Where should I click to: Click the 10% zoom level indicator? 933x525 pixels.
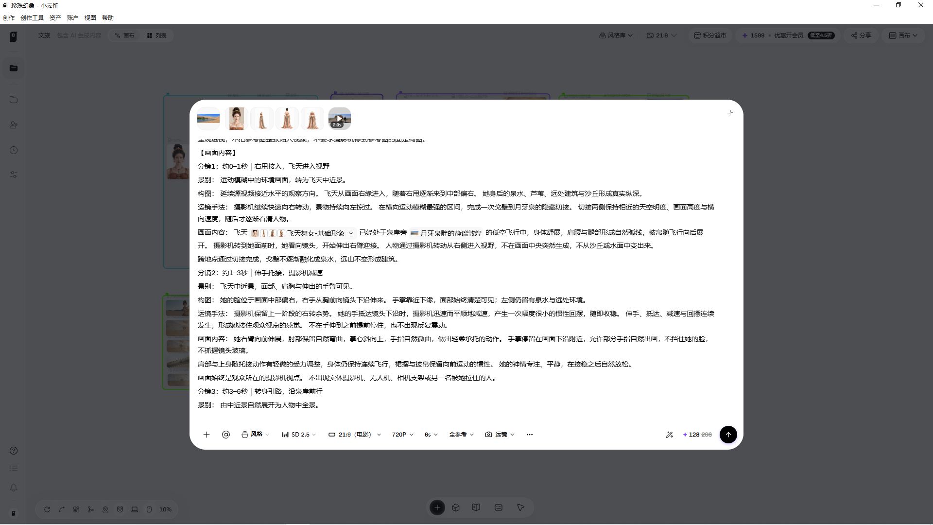point(165,509)
